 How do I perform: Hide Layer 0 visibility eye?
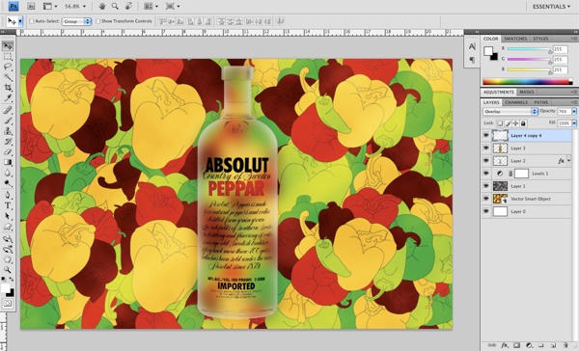(486, 211)
